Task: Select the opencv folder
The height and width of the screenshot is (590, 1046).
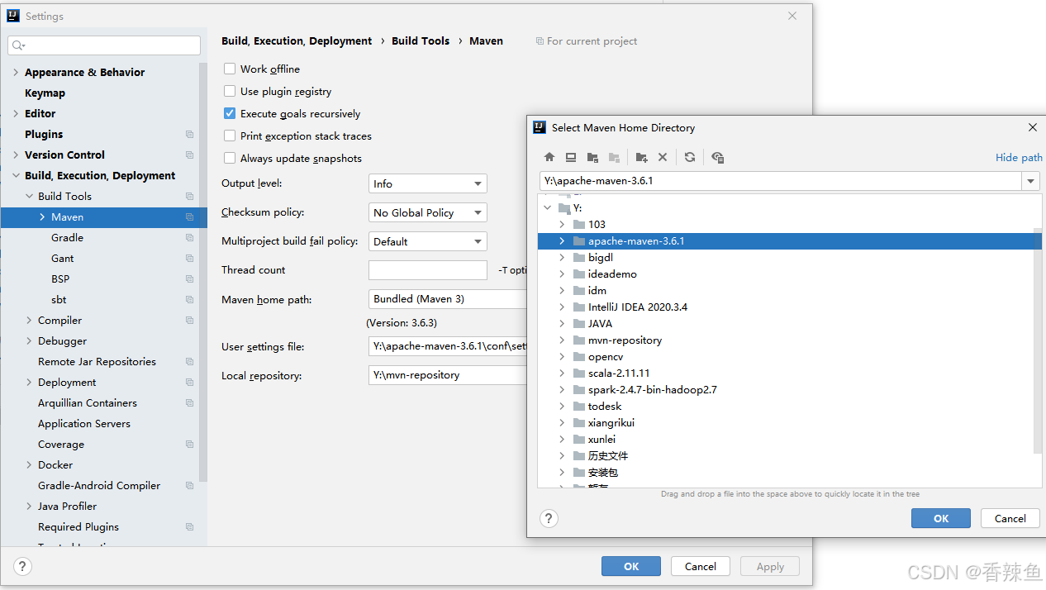Action: point(606,357)
